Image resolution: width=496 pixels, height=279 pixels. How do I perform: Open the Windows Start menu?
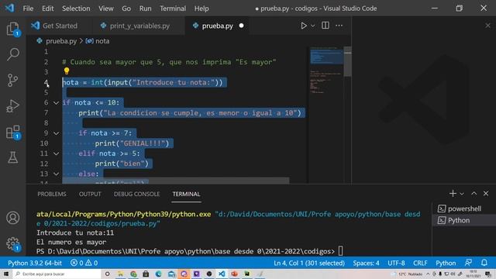tap(6, 274)
